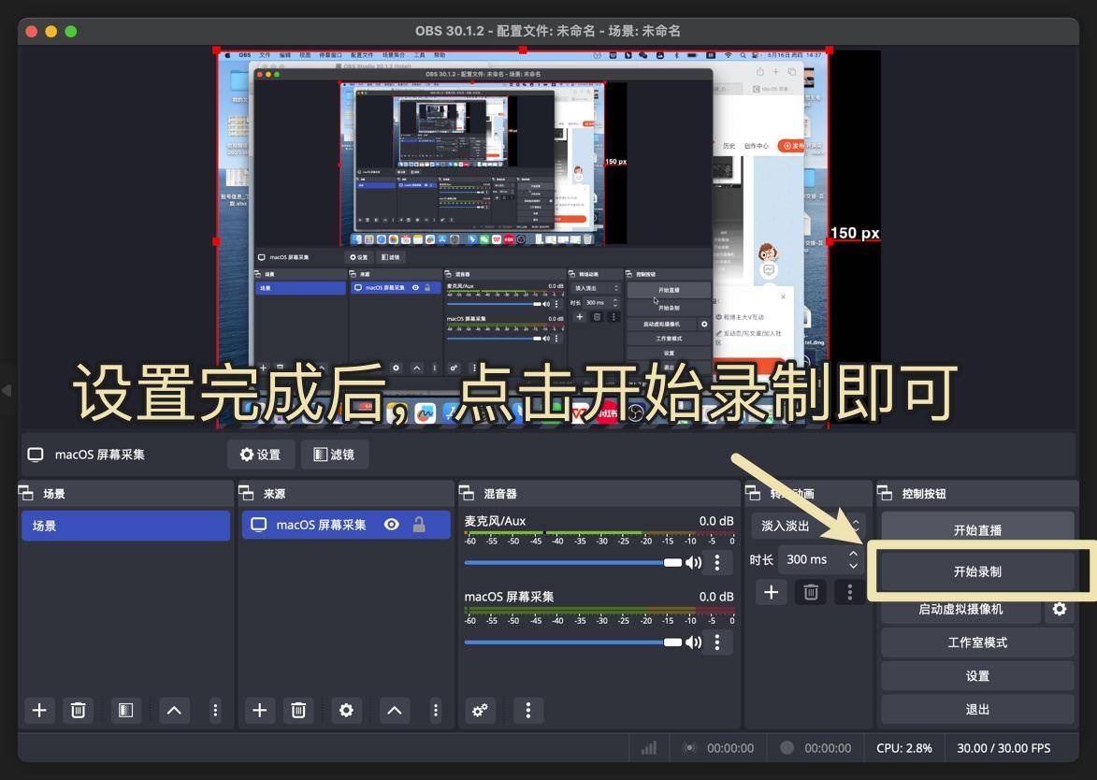Open source properties via the gear icon

346,710
